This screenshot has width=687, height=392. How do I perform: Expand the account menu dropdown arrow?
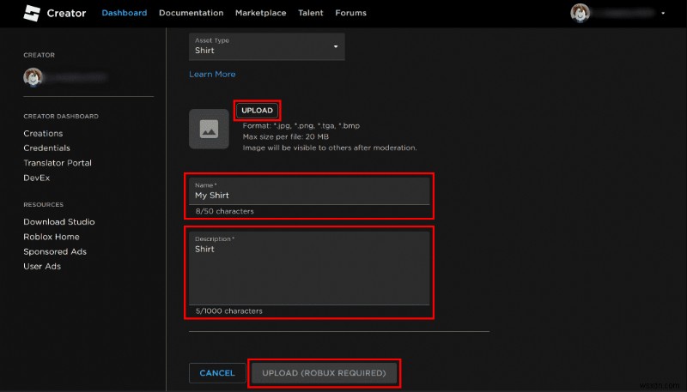663,13
